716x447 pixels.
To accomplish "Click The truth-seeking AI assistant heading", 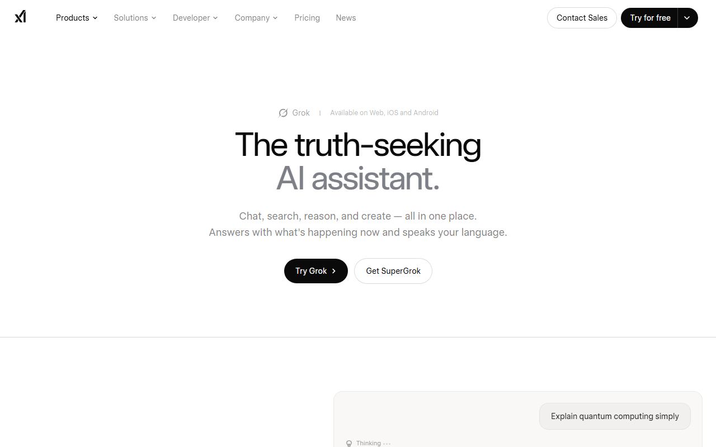I will pyautogui.click(x=358, y=161).
